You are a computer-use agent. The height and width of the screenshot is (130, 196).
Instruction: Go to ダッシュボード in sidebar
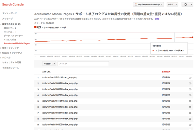pos(9,13)
